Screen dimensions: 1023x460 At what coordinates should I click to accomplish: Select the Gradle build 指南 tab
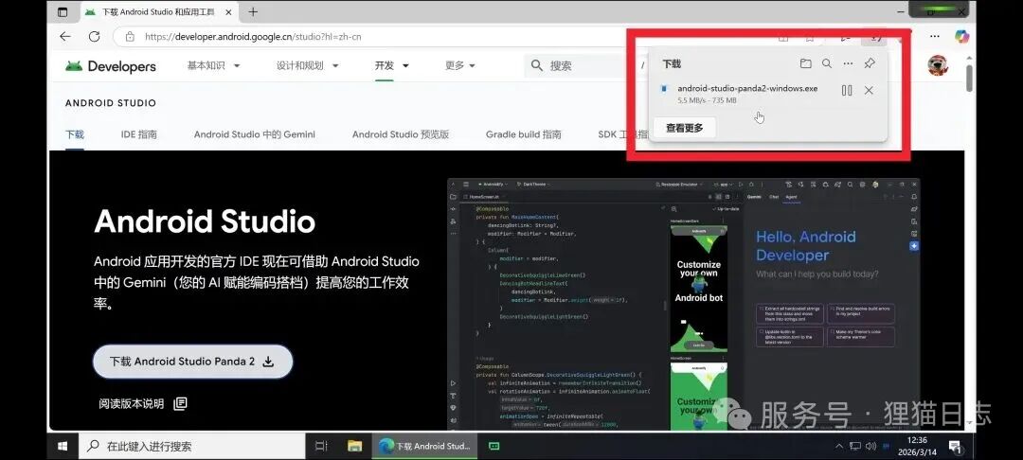523,134
